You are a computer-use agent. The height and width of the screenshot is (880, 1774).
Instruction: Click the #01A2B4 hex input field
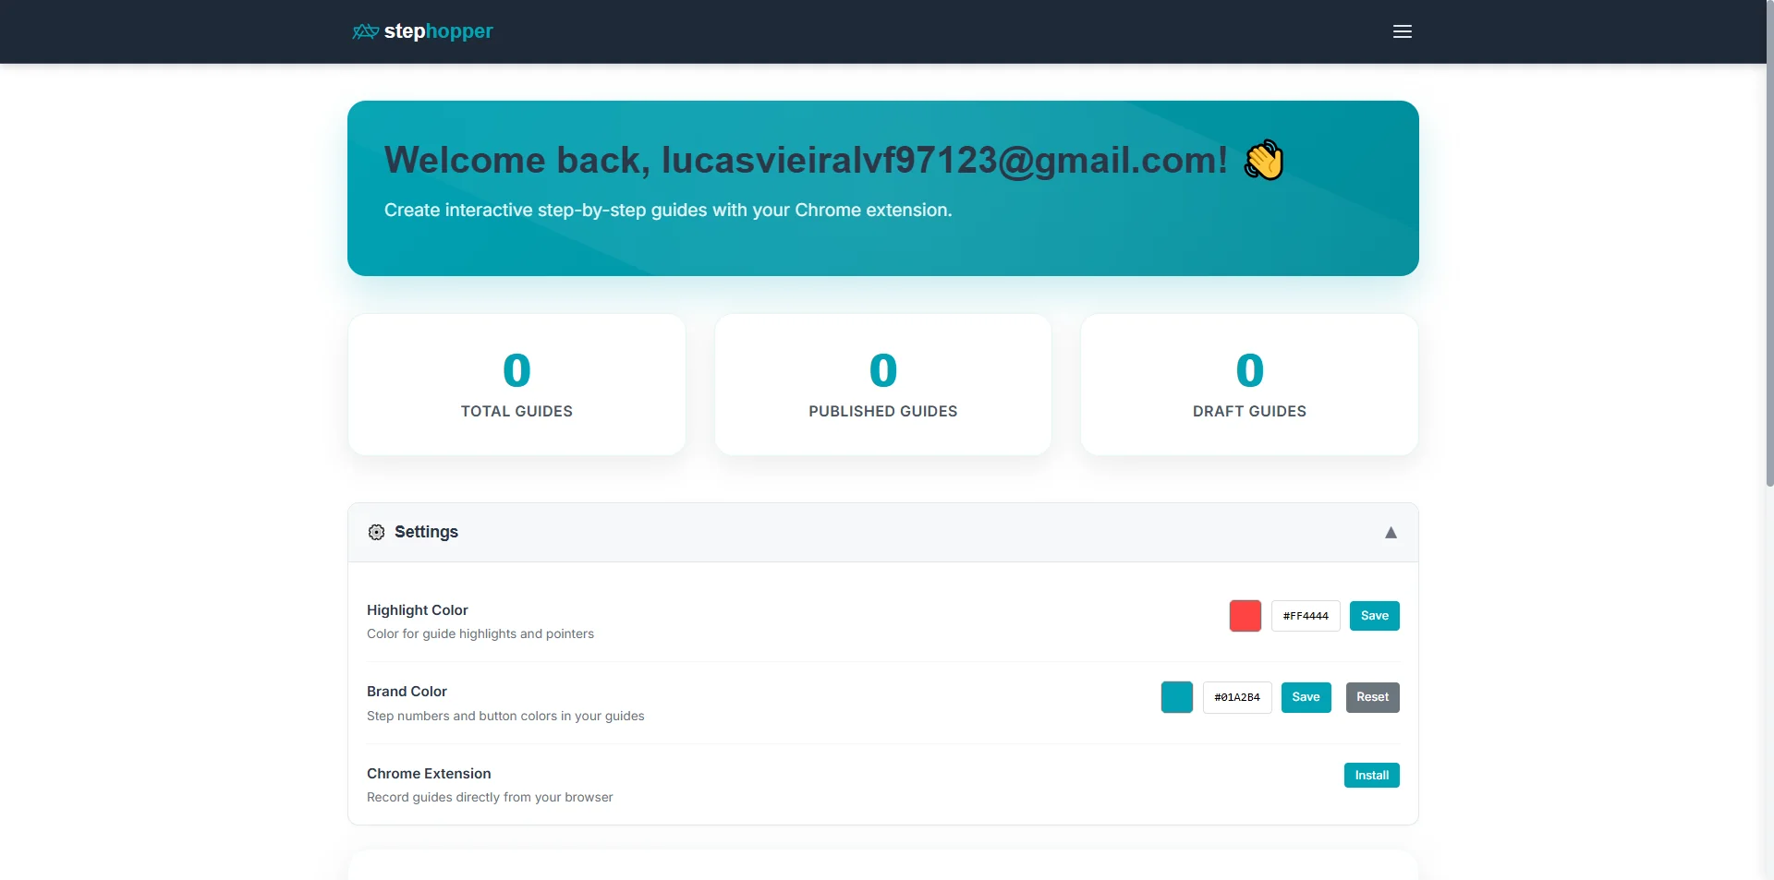point(1236,696)
